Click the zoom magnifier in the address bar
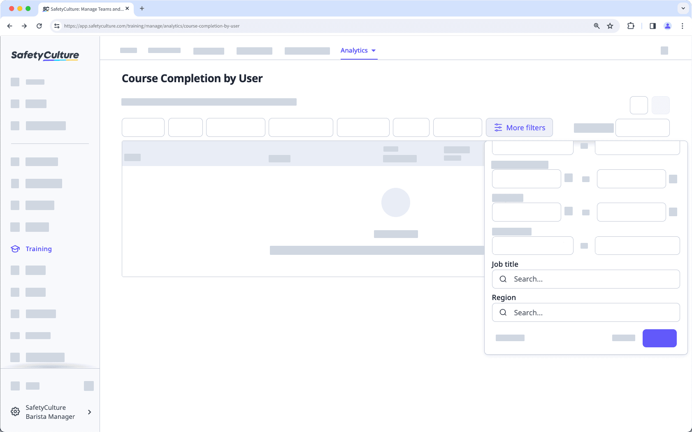 click(x=597, y=25)
